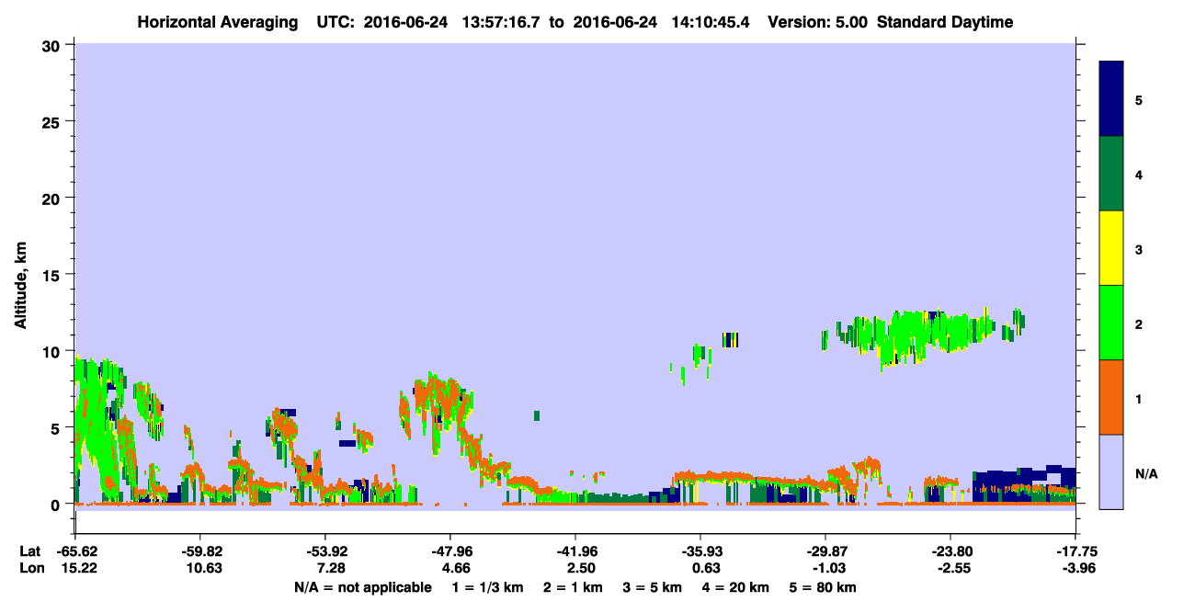The image size is (1195, 613).
Task: Click the dark blue stepped feature near latitude -20
Action: pos(1025,482)
